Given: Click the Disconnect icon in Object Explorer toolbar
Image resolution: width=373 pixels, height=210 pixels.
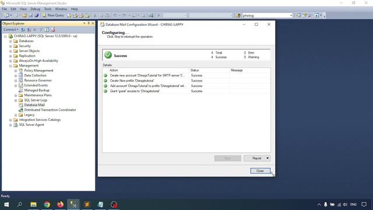Looking at the screenshot, I should pos(29,30).
